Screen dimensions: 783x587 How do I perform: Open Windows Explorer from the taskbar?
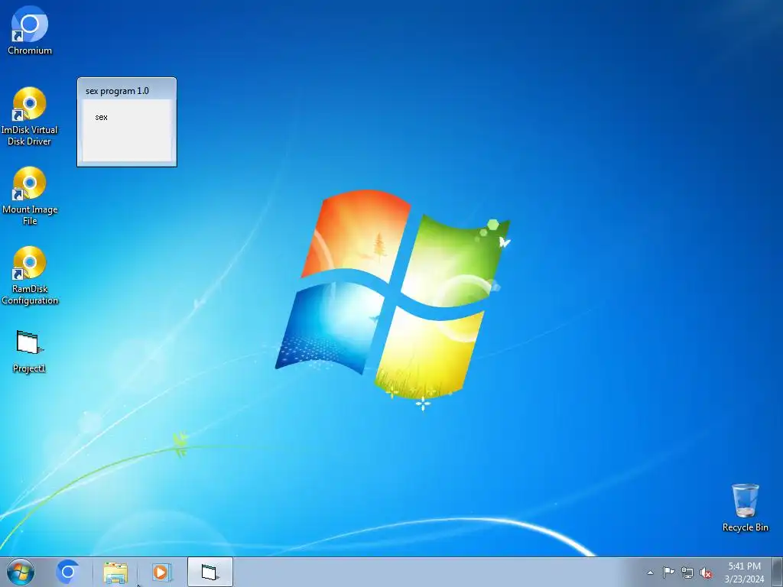(115, 572)
